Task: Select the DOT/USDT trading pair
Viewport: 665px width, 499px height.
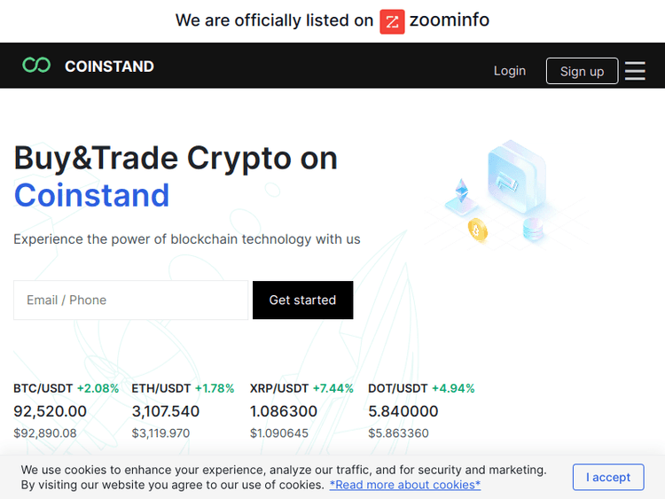Action: pos(398,388)
